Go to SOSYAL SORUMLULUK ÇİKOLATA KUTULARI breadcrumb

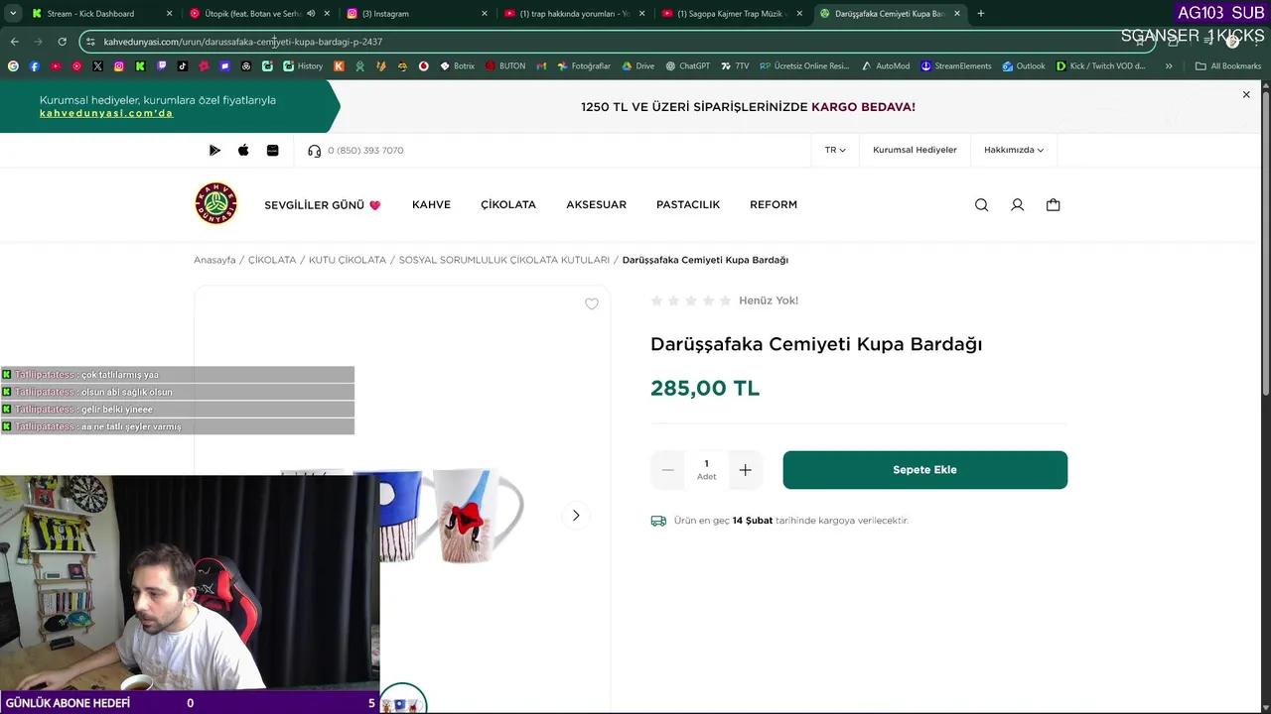pos(504,260)
